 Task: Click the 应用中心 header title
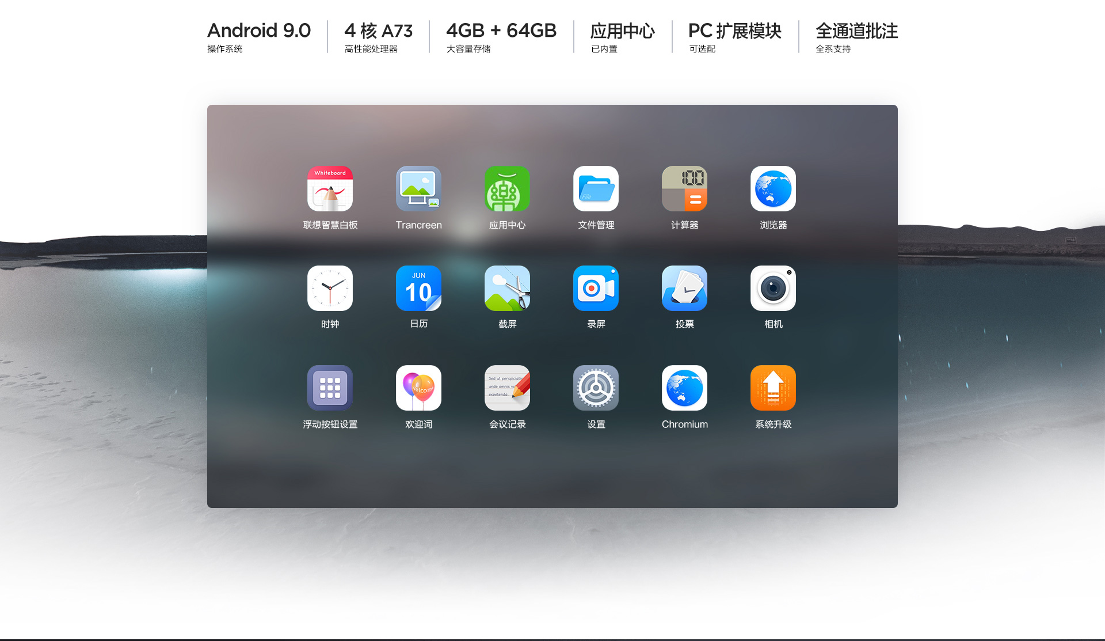(x=623, y=31)
